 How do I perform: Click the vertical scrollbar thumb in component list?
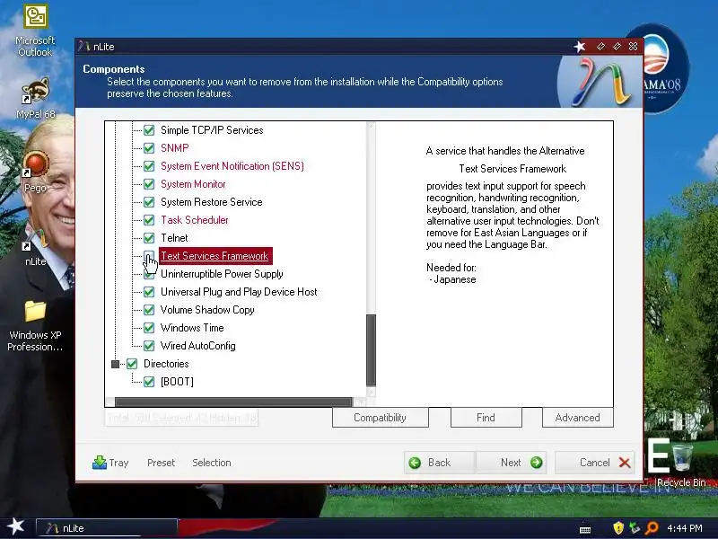coord(371,349)
